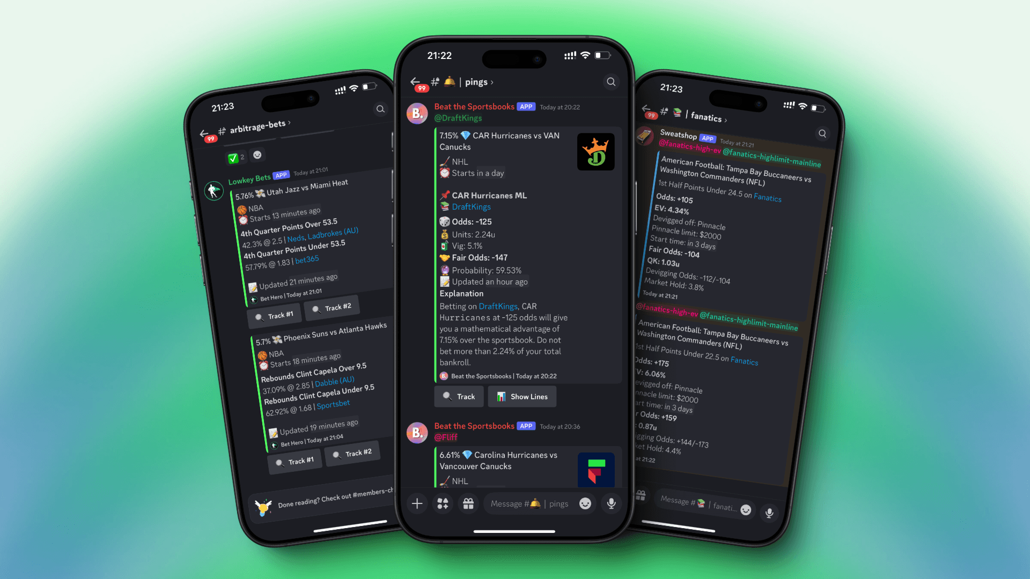Viewport: 1030px width, 579px height.
Task: Click Show Lines button for Hurricanes bet
Action: tap(522, 396)
